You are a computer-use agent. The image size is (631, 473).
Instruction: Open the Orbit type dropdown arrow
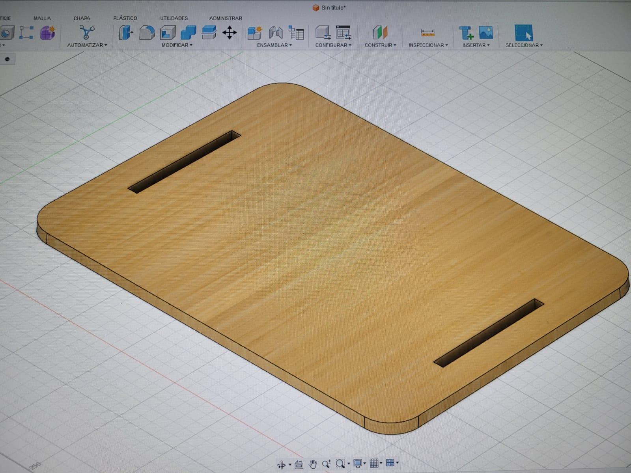(x=290, y=465)
